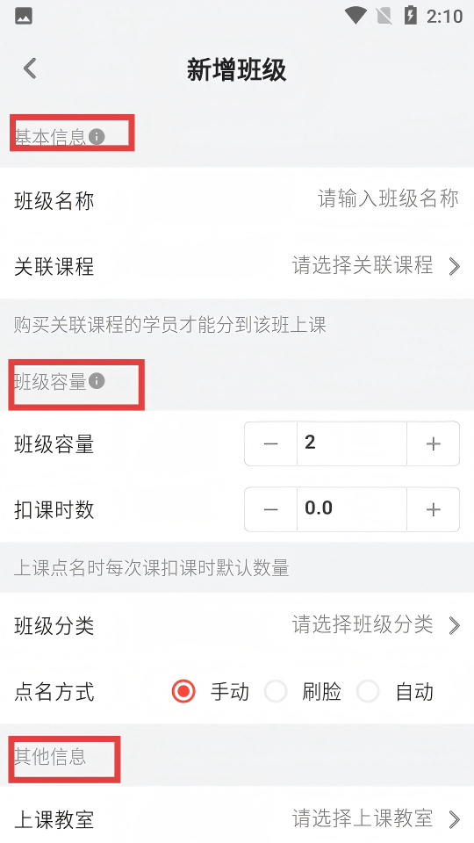Tap the image notification icon in status bar
This screenshot has width=474, height=843.
tap(24, 16)
